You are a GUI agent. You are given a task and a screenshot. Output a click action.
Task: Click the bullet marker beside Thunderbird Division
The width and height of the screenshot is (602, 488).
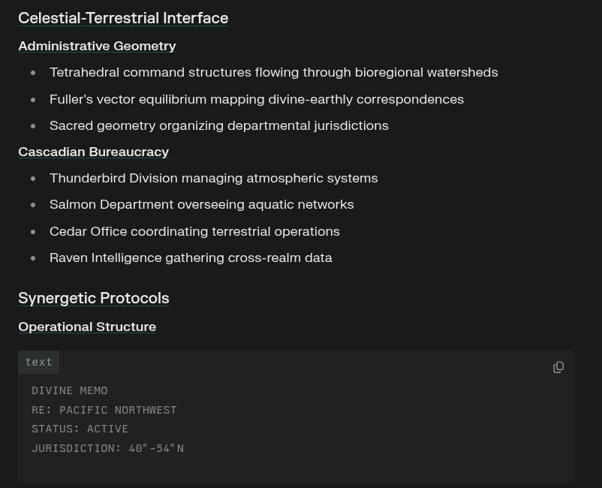click(33, 179)
